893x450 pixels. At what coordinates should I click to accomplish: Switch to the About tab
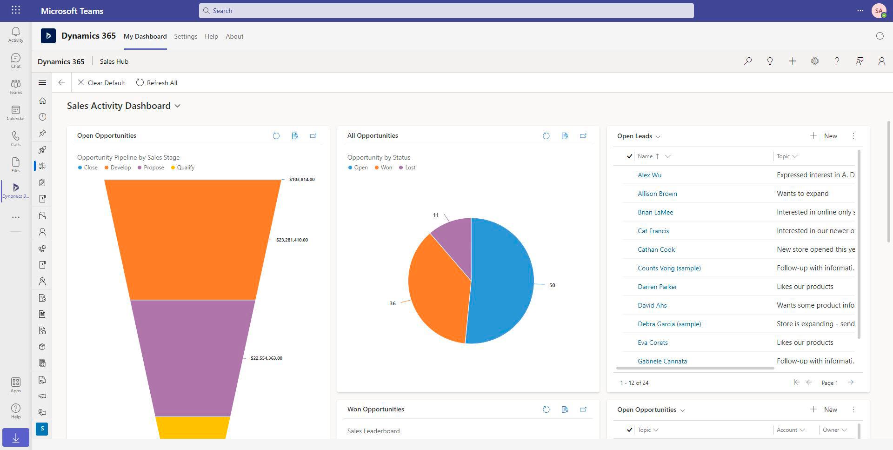point(234,36)
